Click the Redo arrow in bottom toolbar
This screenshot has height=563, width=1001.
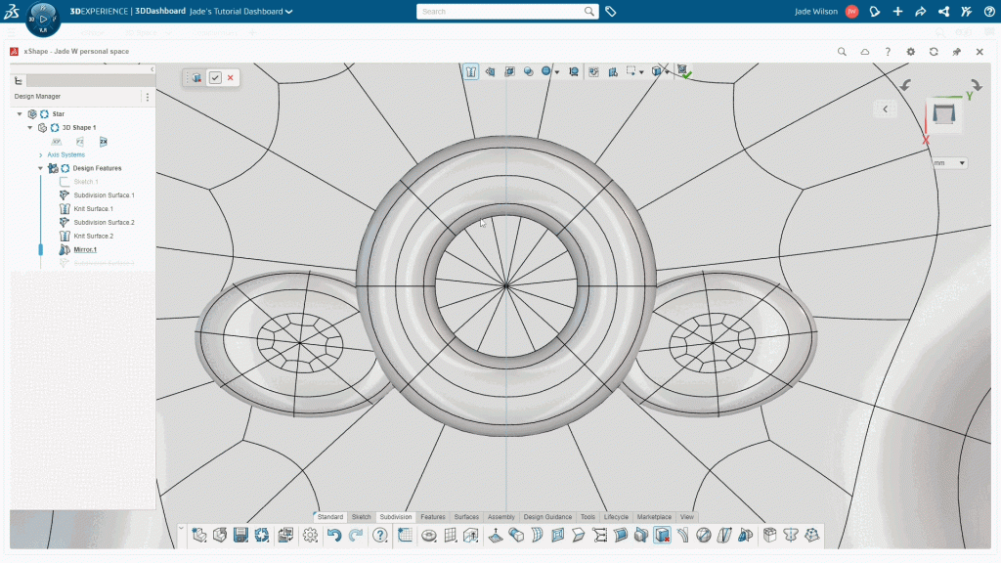pyautogui.click(x=356, y=536)
